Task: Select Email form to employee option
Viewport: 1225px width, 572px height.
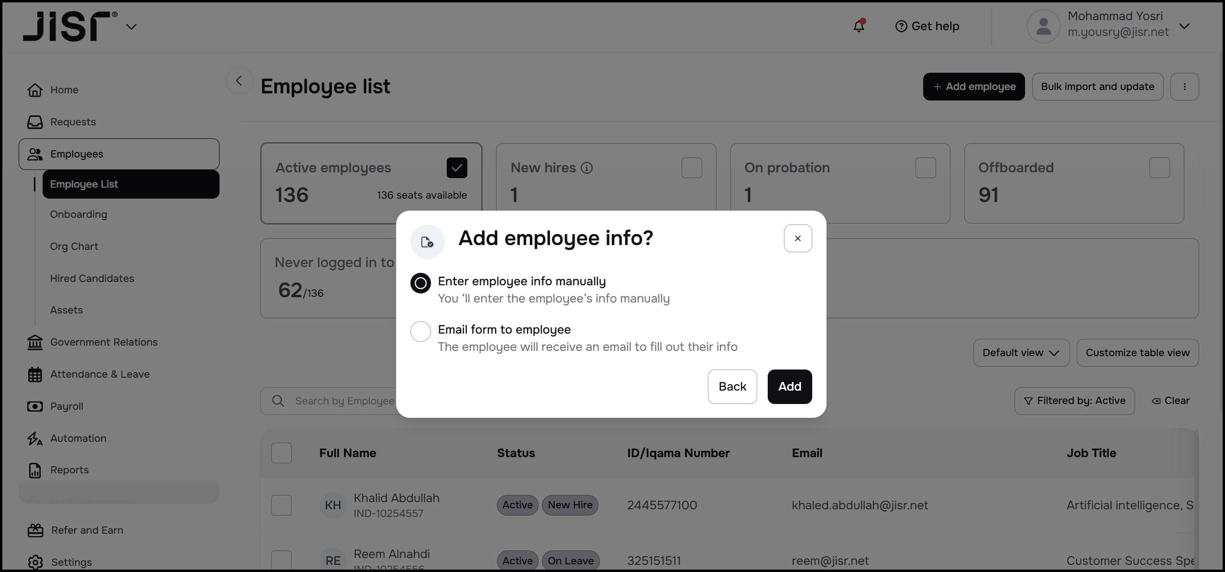Action: coord(420,331)
